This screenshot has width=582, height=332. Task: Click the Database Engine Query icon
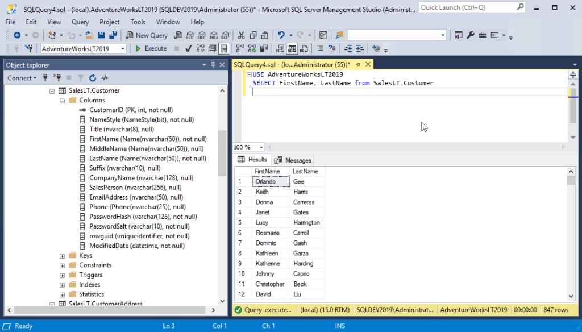[178, 35]
